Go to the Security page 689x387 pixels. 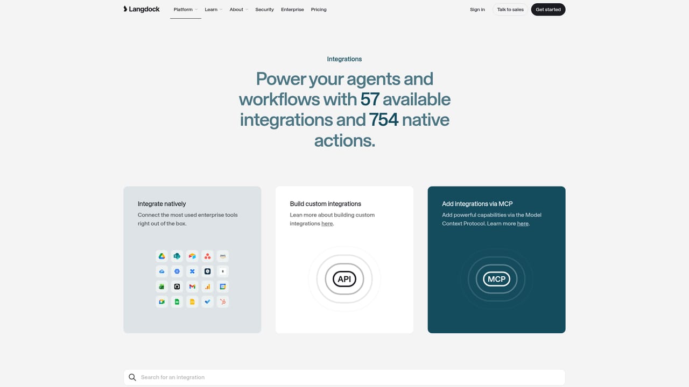pyautogui.click(x=264, y=10)
